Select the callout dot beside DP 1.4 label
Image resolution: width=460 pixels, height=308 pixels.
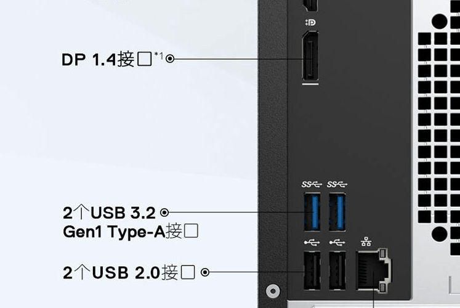click(x=170, y=59)
